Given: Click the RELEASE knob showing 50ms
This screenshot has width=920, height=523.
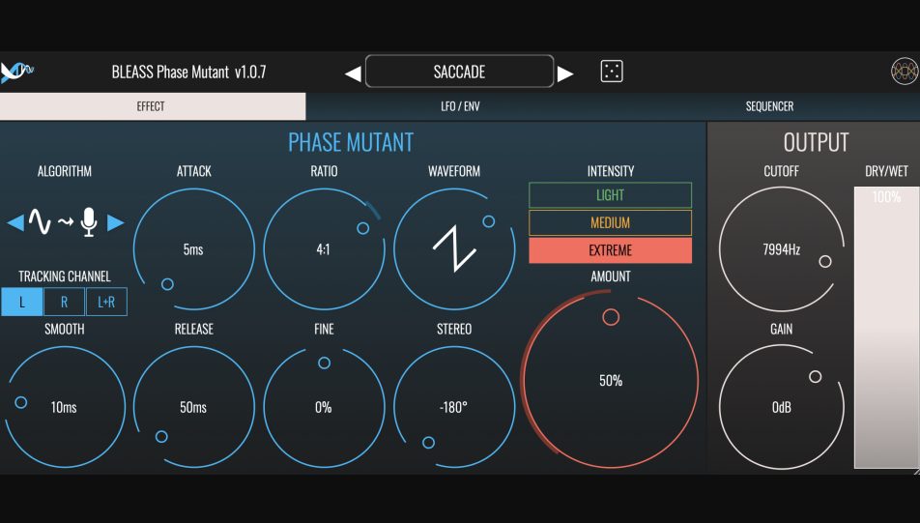Looking at the screenshot, I should pyautogui.click(x=193, y=407).
